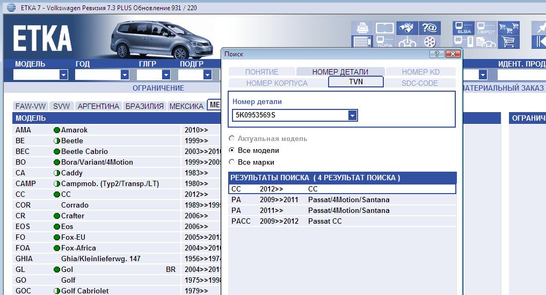Open the МОДЕЛЬ dropdown

63,75
